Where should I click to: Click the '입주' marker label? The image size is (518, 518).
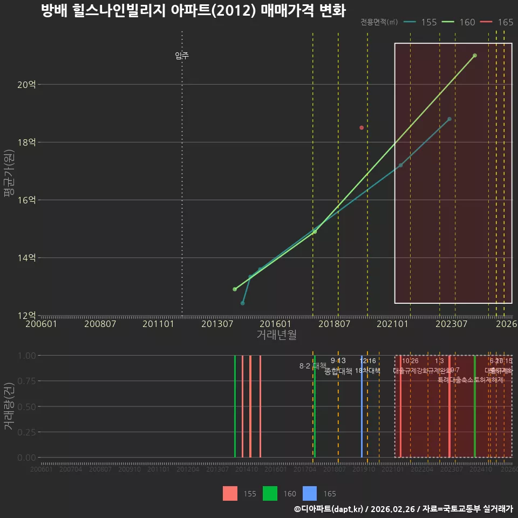[182, 56]
